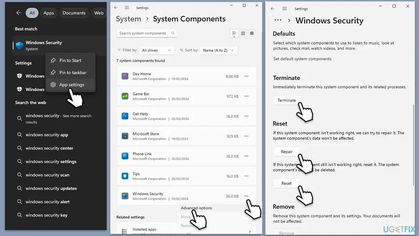The image size is (419, 236).
Task: Click the Phone Link app icon
Action: point(125,156)
